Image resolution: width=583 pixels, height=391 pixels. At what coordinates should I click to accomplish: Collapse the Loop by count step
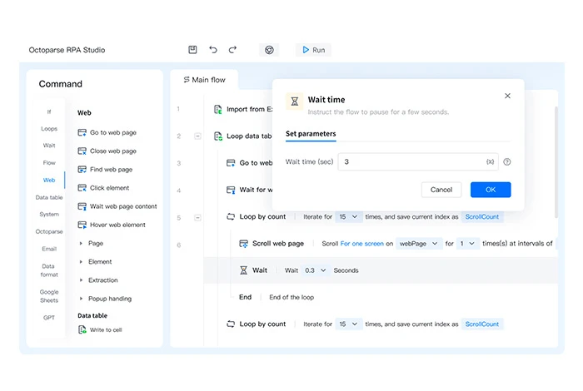(198, 218)
